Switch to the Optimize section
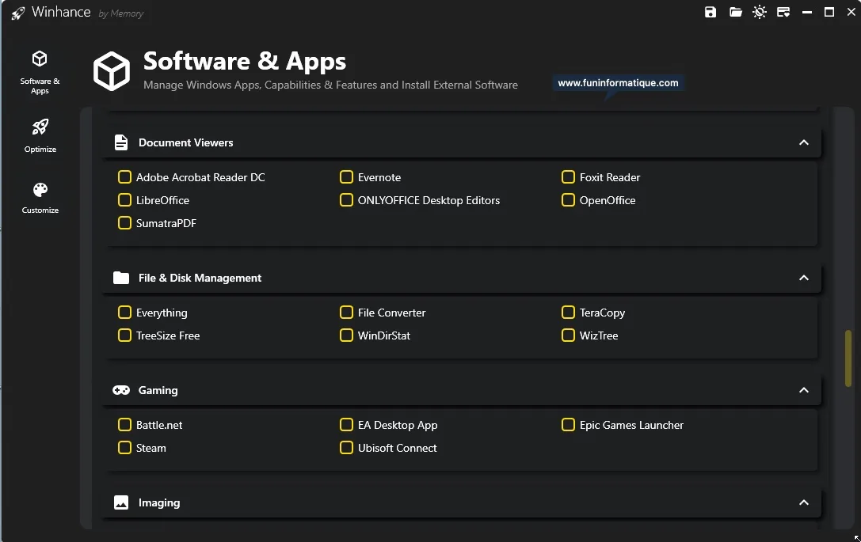 click(40, 135)
